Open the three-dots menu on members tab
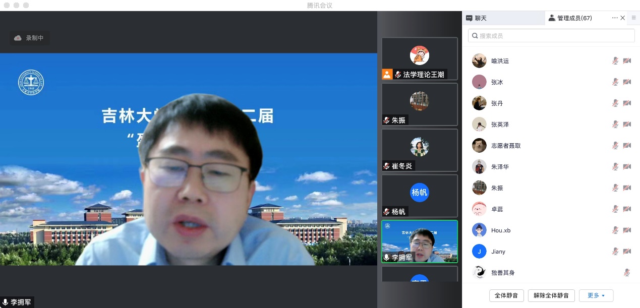Image resolution: width=640 pixels, height=308 pixels. coord(615,18)
